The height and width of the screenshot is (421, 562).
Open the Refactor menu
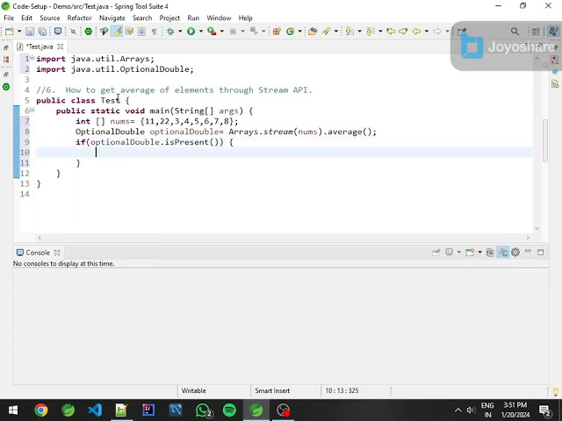click(x=80, y=18)
